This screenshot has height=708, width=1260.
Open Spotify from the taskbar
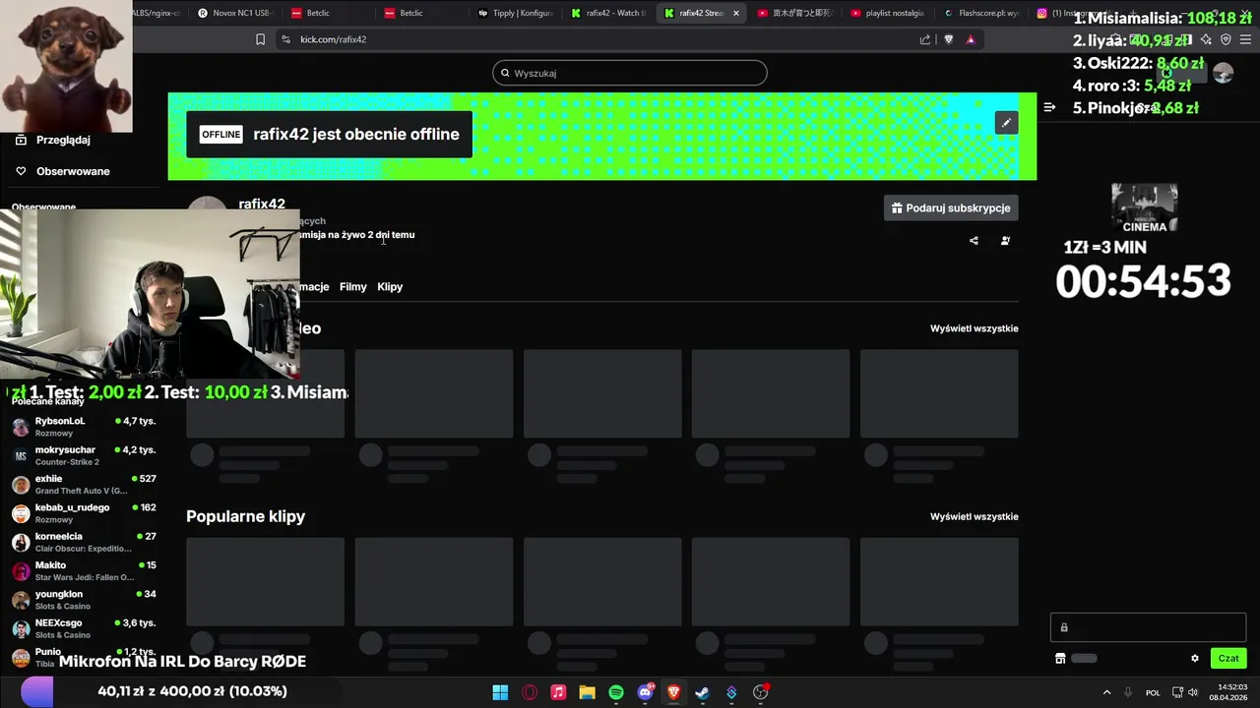pyautogui.click(x=616, y=692)
